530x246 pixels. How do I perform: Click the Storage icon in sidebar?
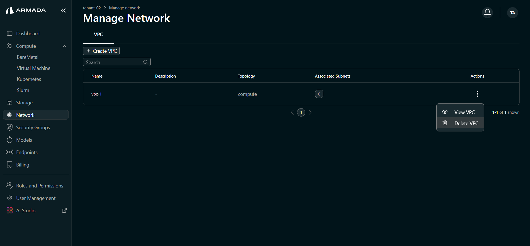coord(10,102)
